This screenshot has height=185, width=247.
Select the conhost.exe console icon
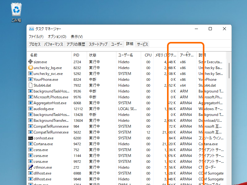click(x=30, y=138)
